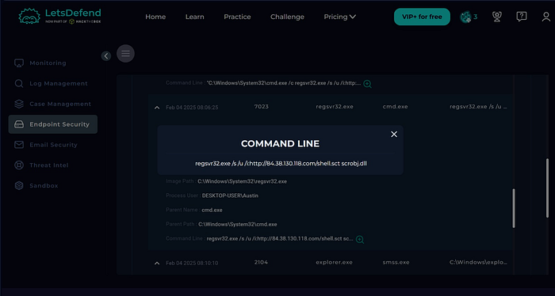The image size is (555, 296).
Task: Click process ID 2104
Action: tap(261, 263)
